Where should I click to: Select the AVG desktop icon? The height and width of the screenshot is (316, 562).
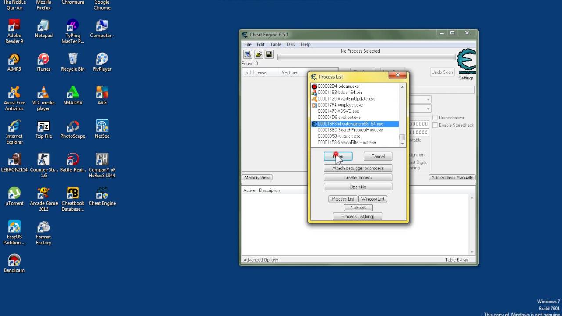102,96
